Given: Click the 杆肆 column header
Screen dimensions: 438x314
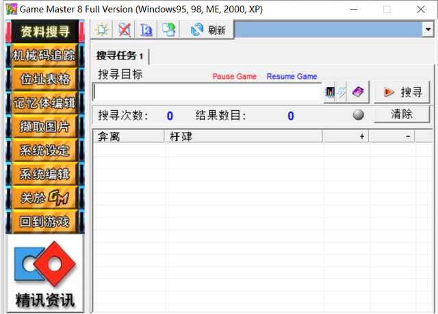Looking at the screenshot, I should 244,137.
